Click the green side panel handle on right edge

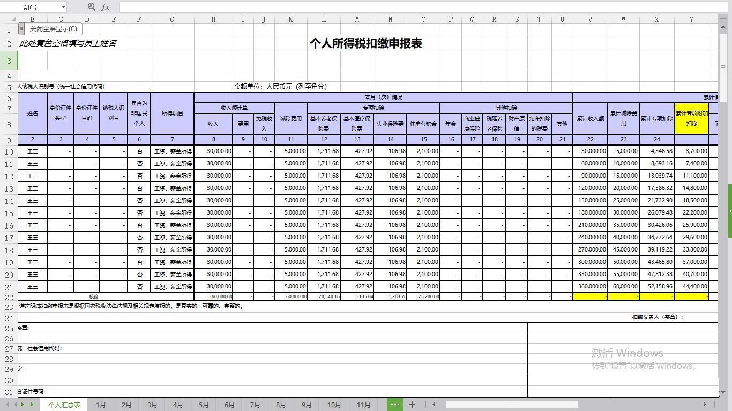[x=730, y=211]
